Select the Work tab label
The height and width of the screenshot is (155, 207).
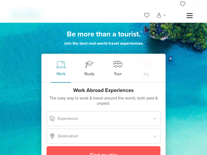click(x=61, y=74)
